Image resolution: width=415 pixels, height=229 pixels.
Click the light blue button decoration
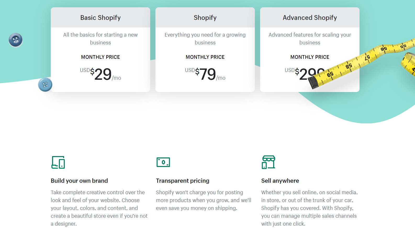coord(45,85)
